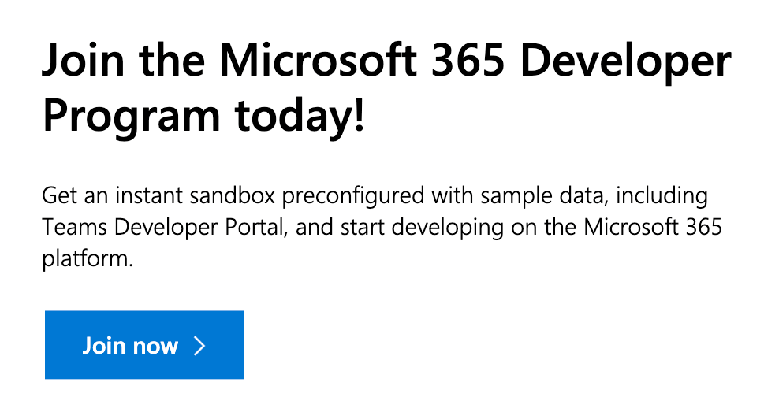Click the 'Get an instant sandbox' paragraph line

point(375,196)
